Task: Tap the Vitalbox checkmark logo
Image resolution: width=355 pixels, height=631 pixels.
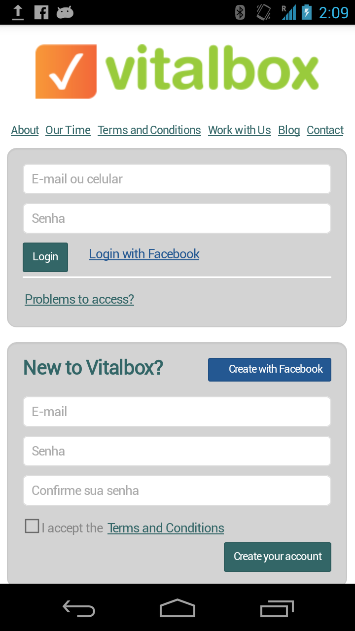Action: pyautogui.click(x=66, y=71)
